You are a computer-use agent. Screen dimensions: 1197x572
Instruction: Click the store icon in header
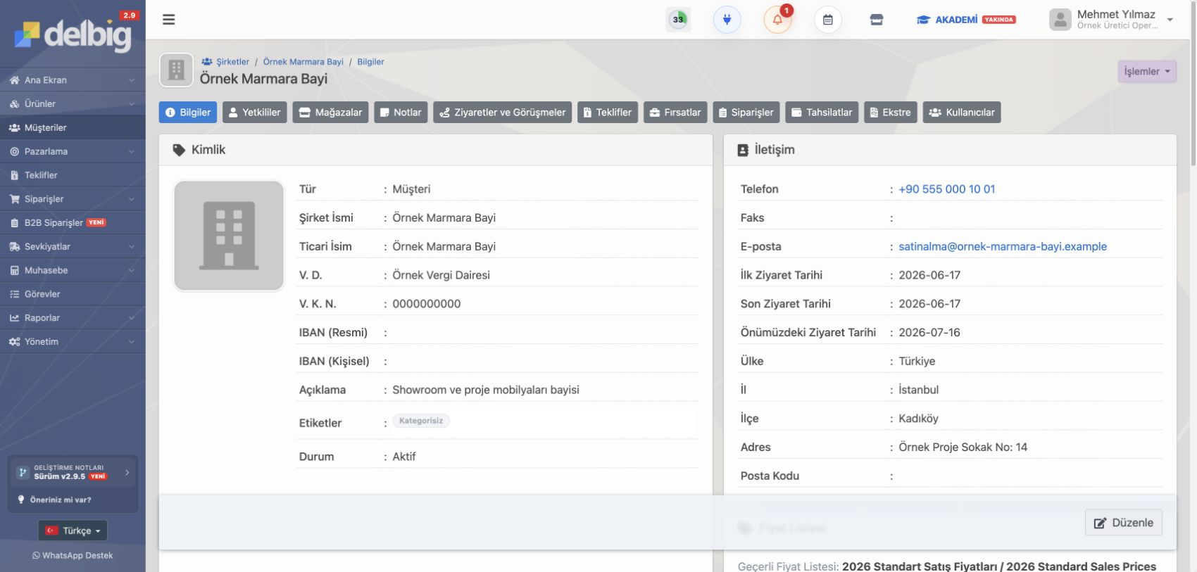point(877,20)
